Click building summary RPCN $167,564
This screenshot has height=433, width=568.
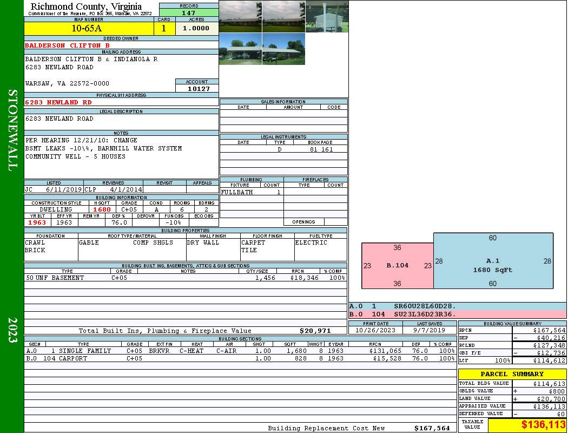tap(549, 330)
